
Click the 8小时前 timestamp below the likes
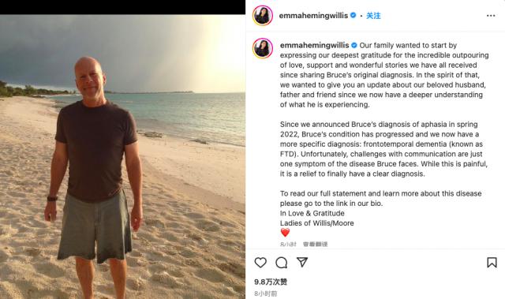click(266, 293)
